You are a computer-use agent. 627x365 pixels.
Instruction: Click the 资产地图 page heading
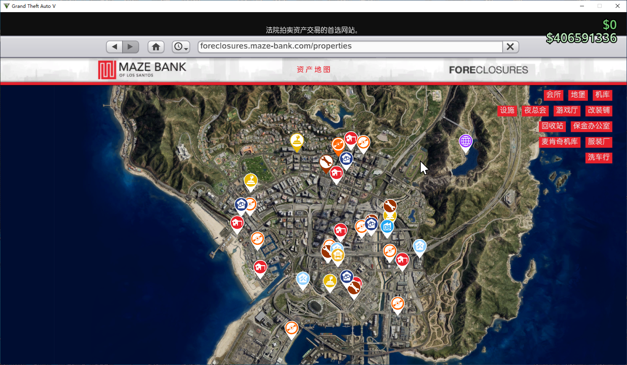(x=313, y=69)
